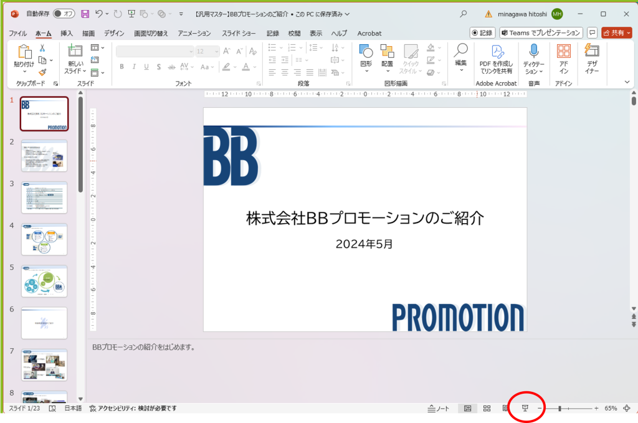Image resolution: width=638 pixels, height=423 pixels.
Task: Click the Add-ins icon
Action: pos(563,59)
